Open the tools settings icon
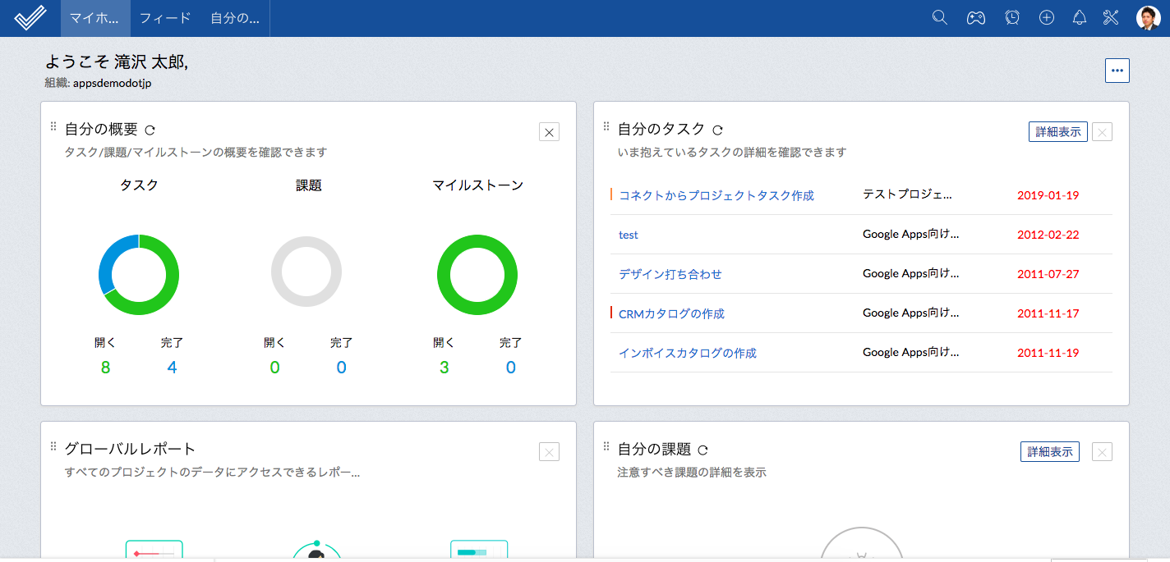This screenshot has width=1170, height=562. pyautogui.click(x=1112, y=17)
